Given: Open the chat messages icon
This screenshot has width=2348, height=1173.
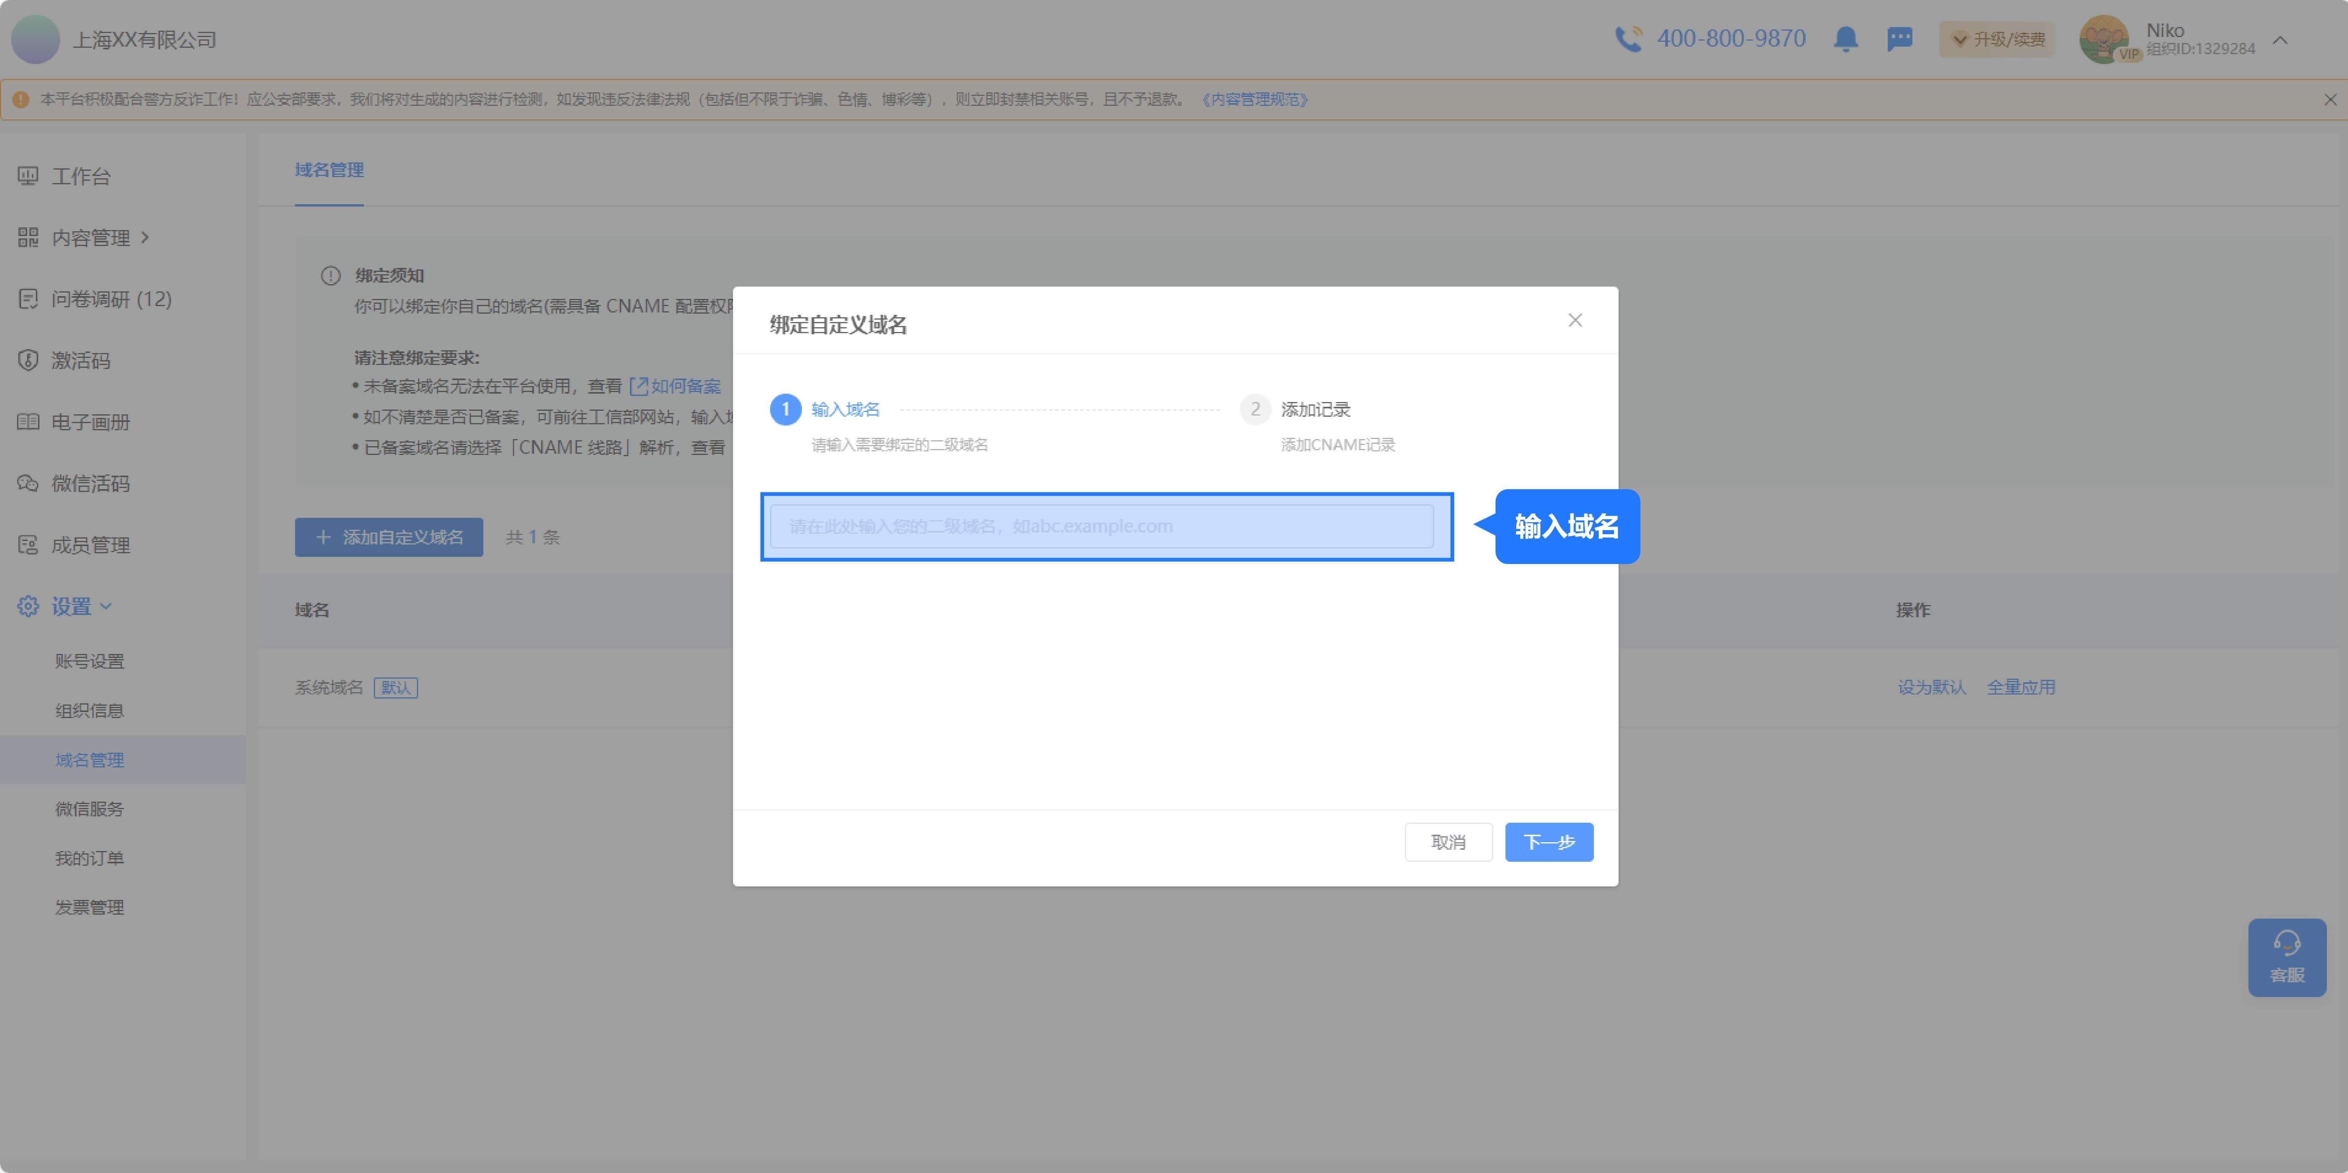Looking at the screenshot, I should coord(1900,39).
